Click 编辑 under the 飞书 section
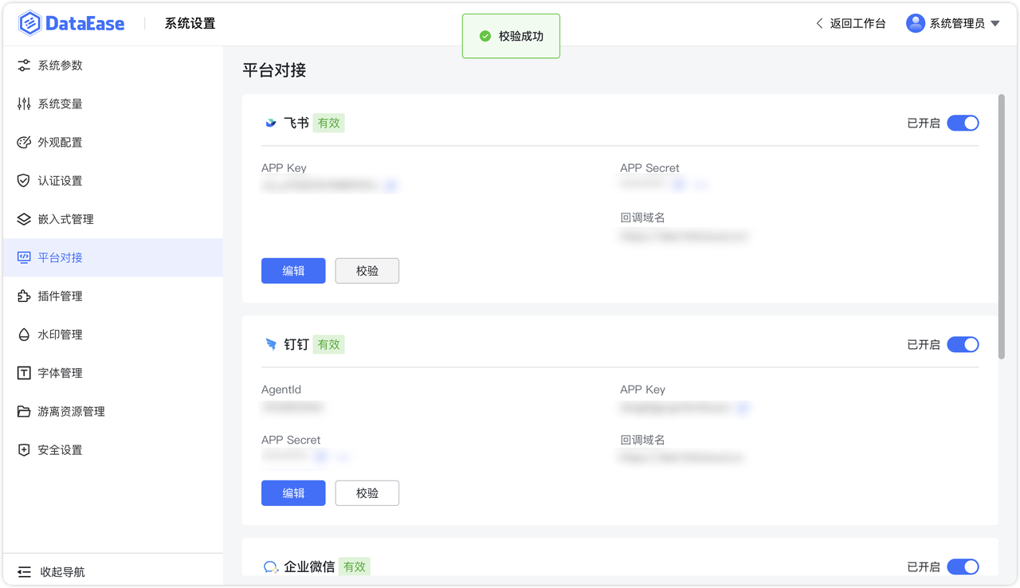 293,270
